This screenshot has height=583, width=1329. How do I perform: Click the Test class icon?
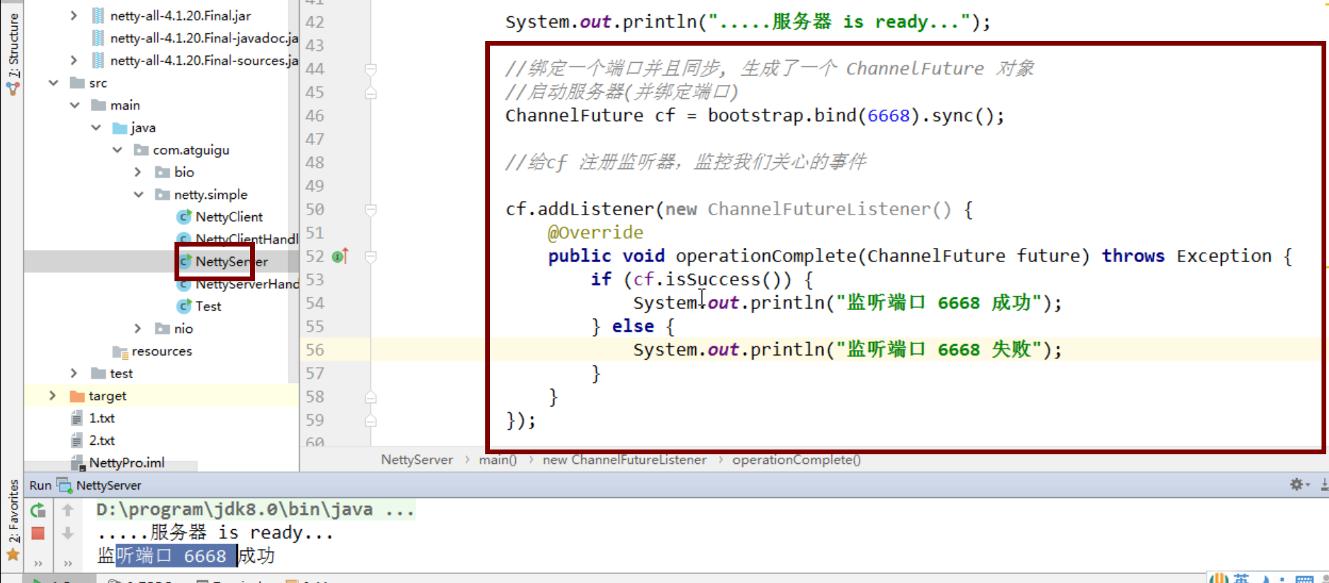pos(184,306)
